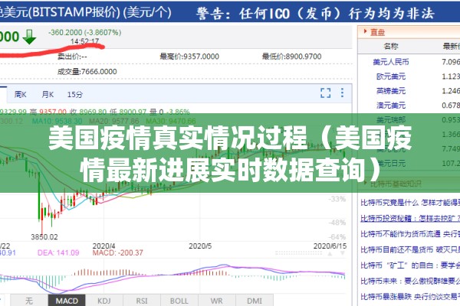This screenshot has height=306, width=460.
Task: Open the 美元瑞郎 quote link
Action: tap(391, 120)
